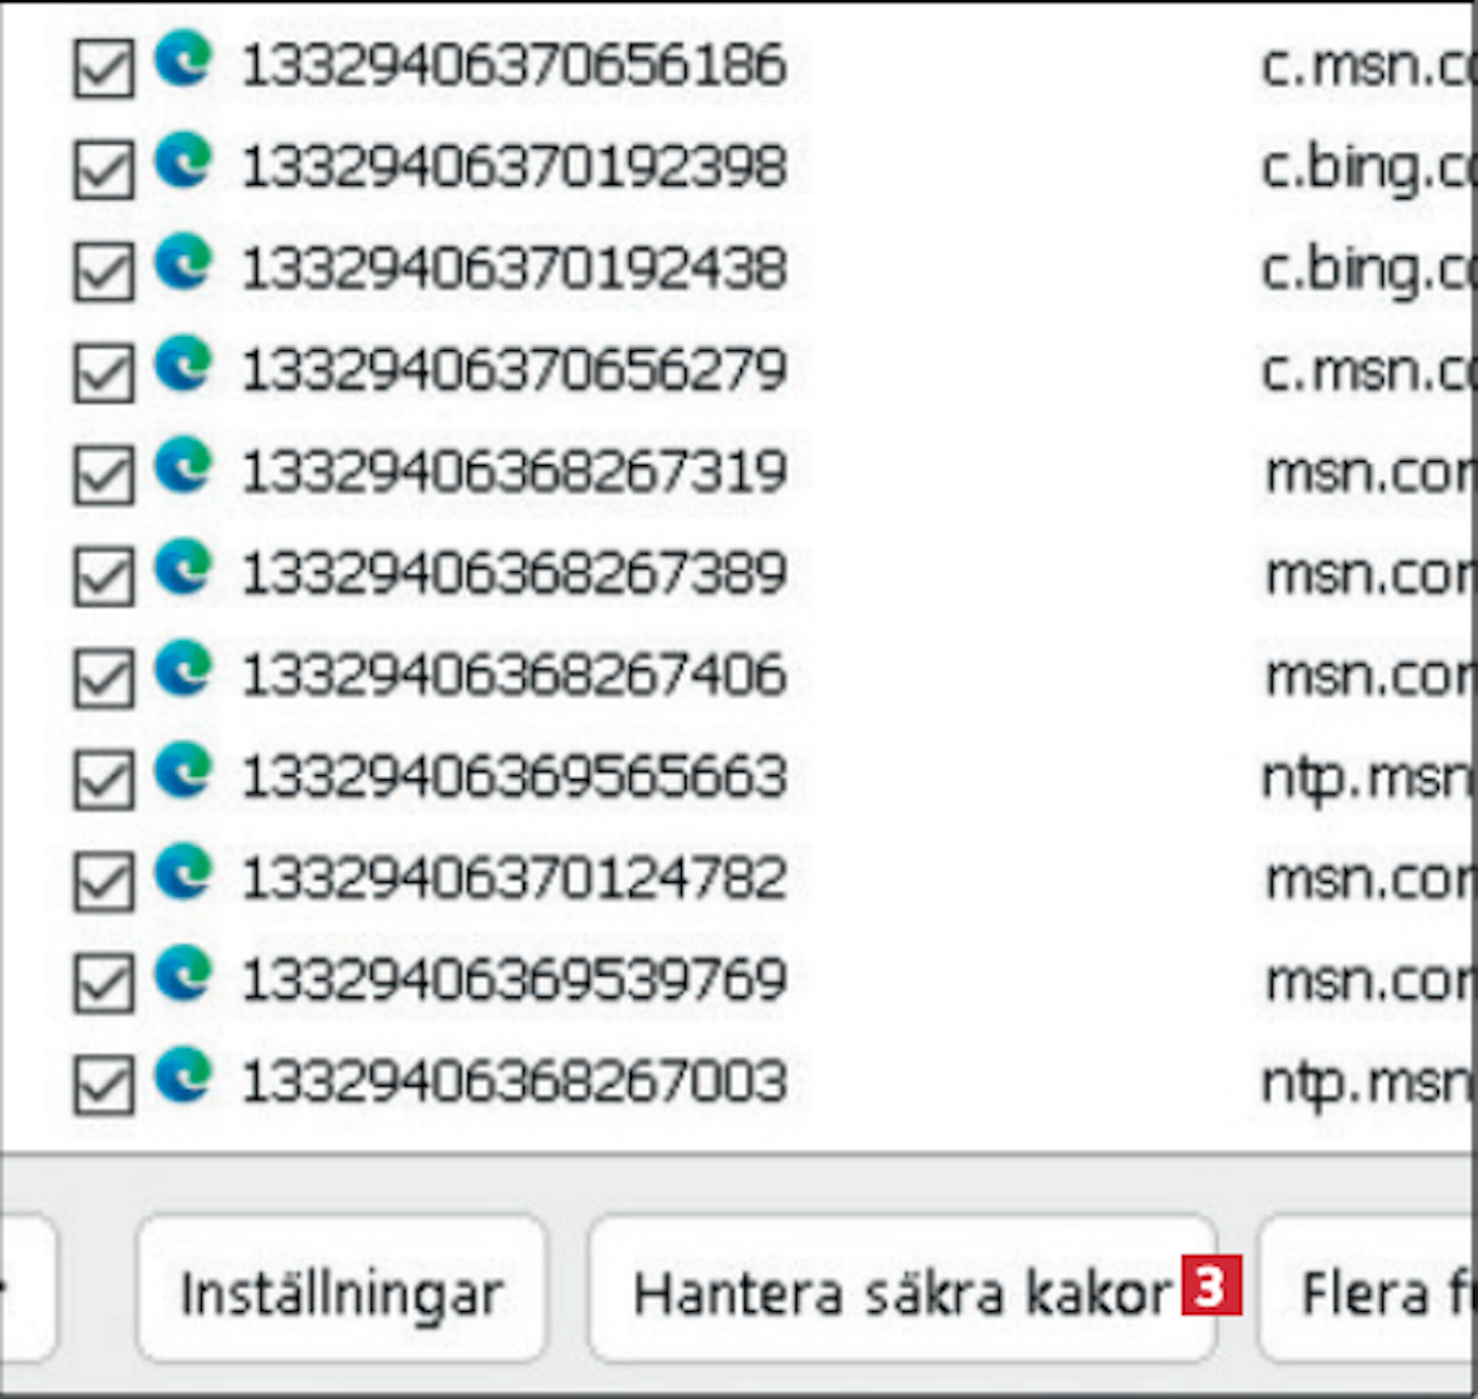The width and height of the screenshot is (1478, 1399).
Task: Uncheck the checkbox for cookie 13329406370124782
Action: (x=103, y=882)
